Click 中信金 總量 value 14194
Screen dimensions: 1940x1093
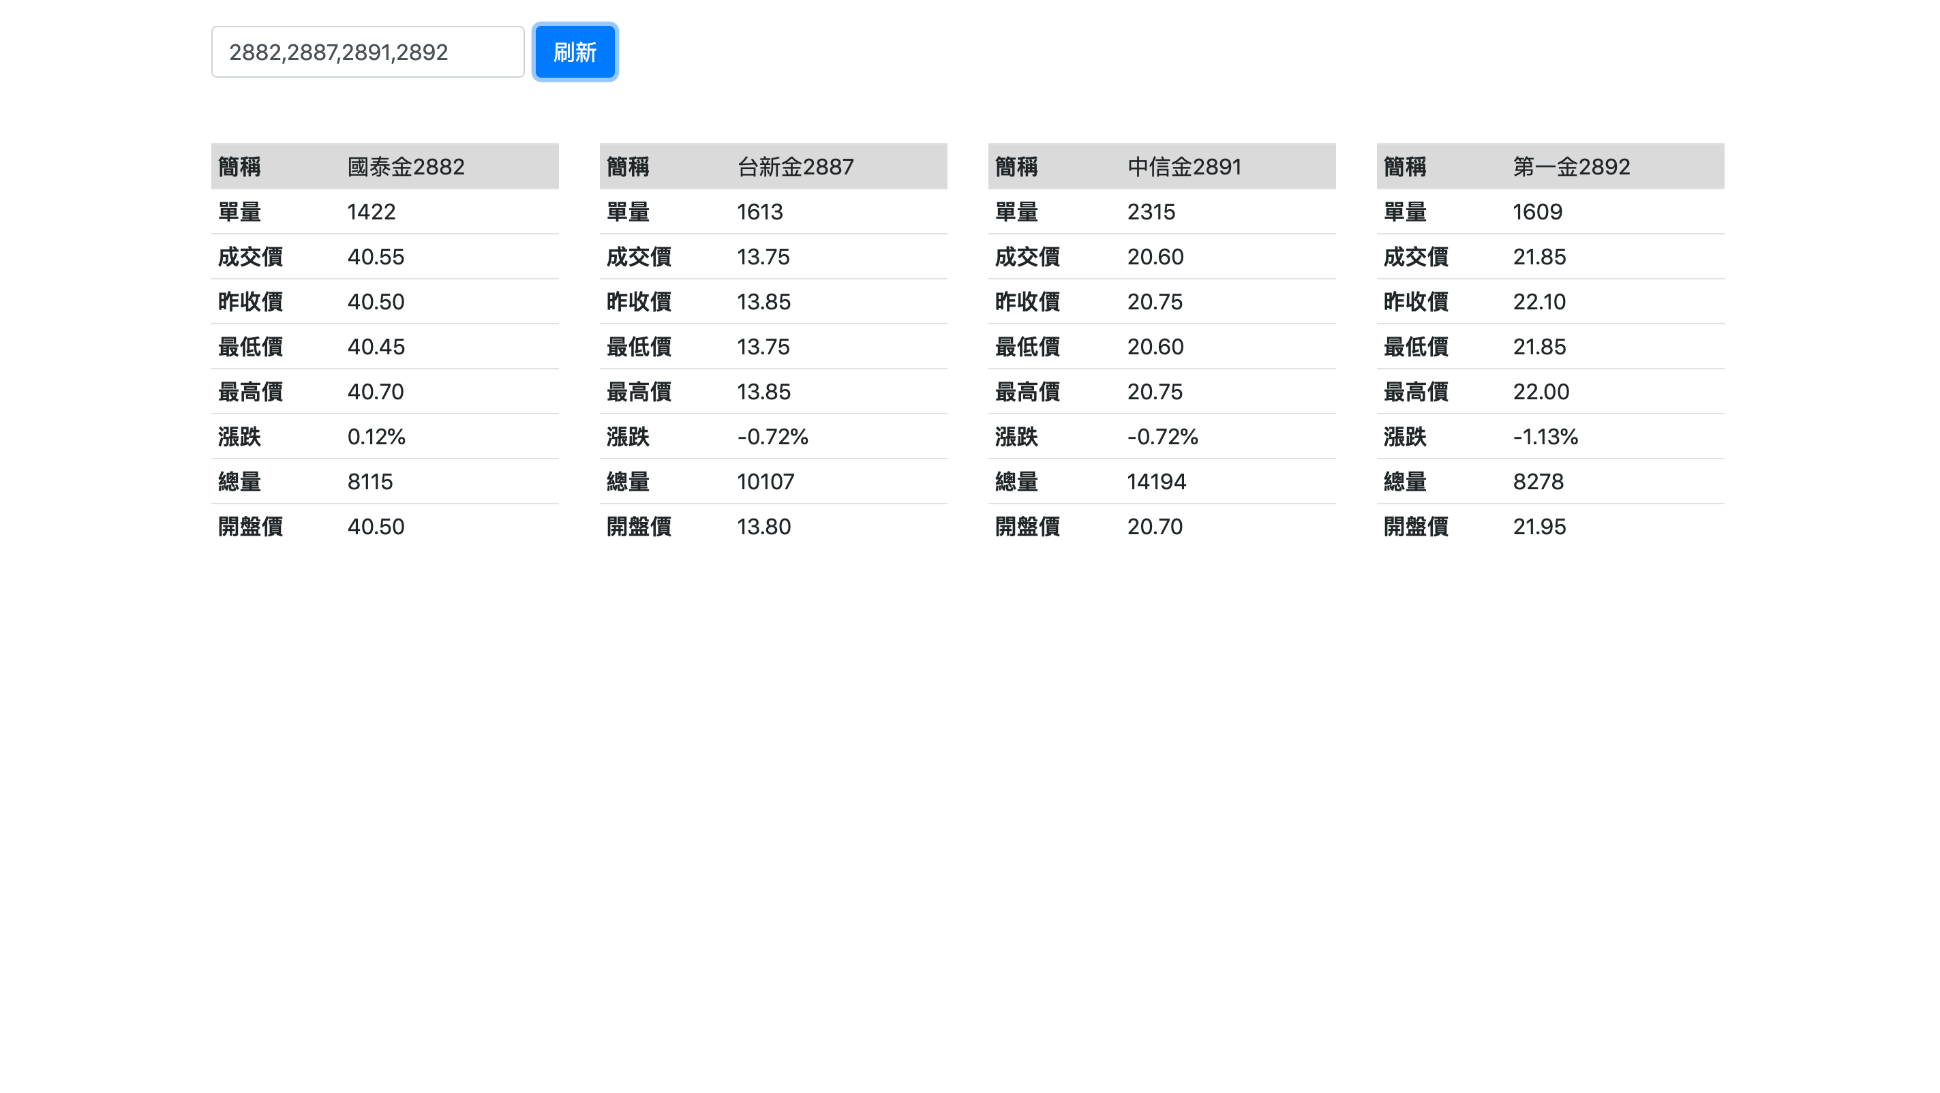tap(1156, 482)
